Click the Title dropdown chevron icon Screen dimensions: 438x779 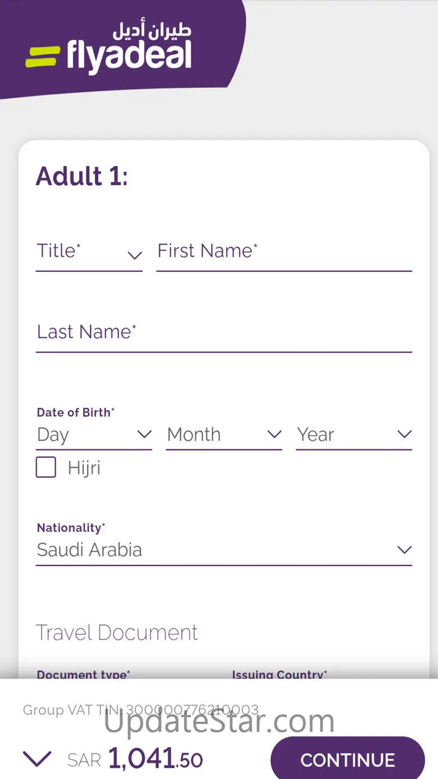pos(134,256)
